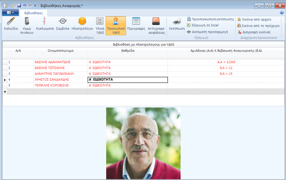Click Προεπισκώπιση εκτύπωσης print preview

tap(211, 19)
